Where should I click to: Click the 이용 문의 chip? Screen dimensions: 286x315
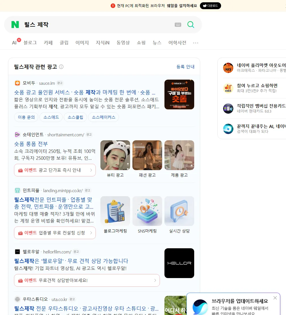pos(26,117)
